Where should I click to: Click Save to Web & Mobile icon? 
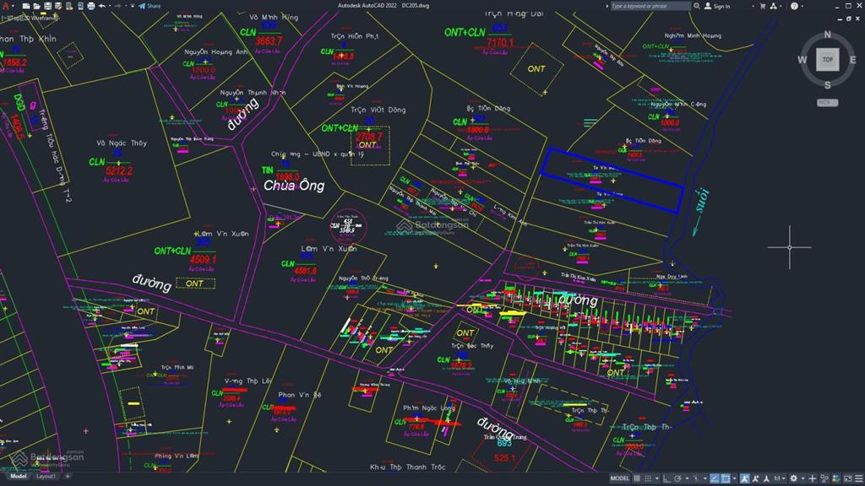80,6
